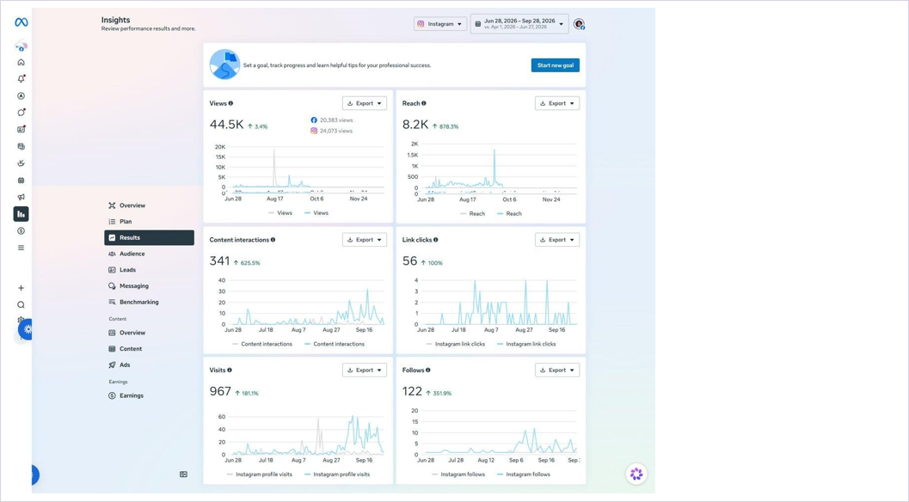Screen dimensions: 909x502
Task: Click the Meta logo in the sidebar
Action: (21, 22)
